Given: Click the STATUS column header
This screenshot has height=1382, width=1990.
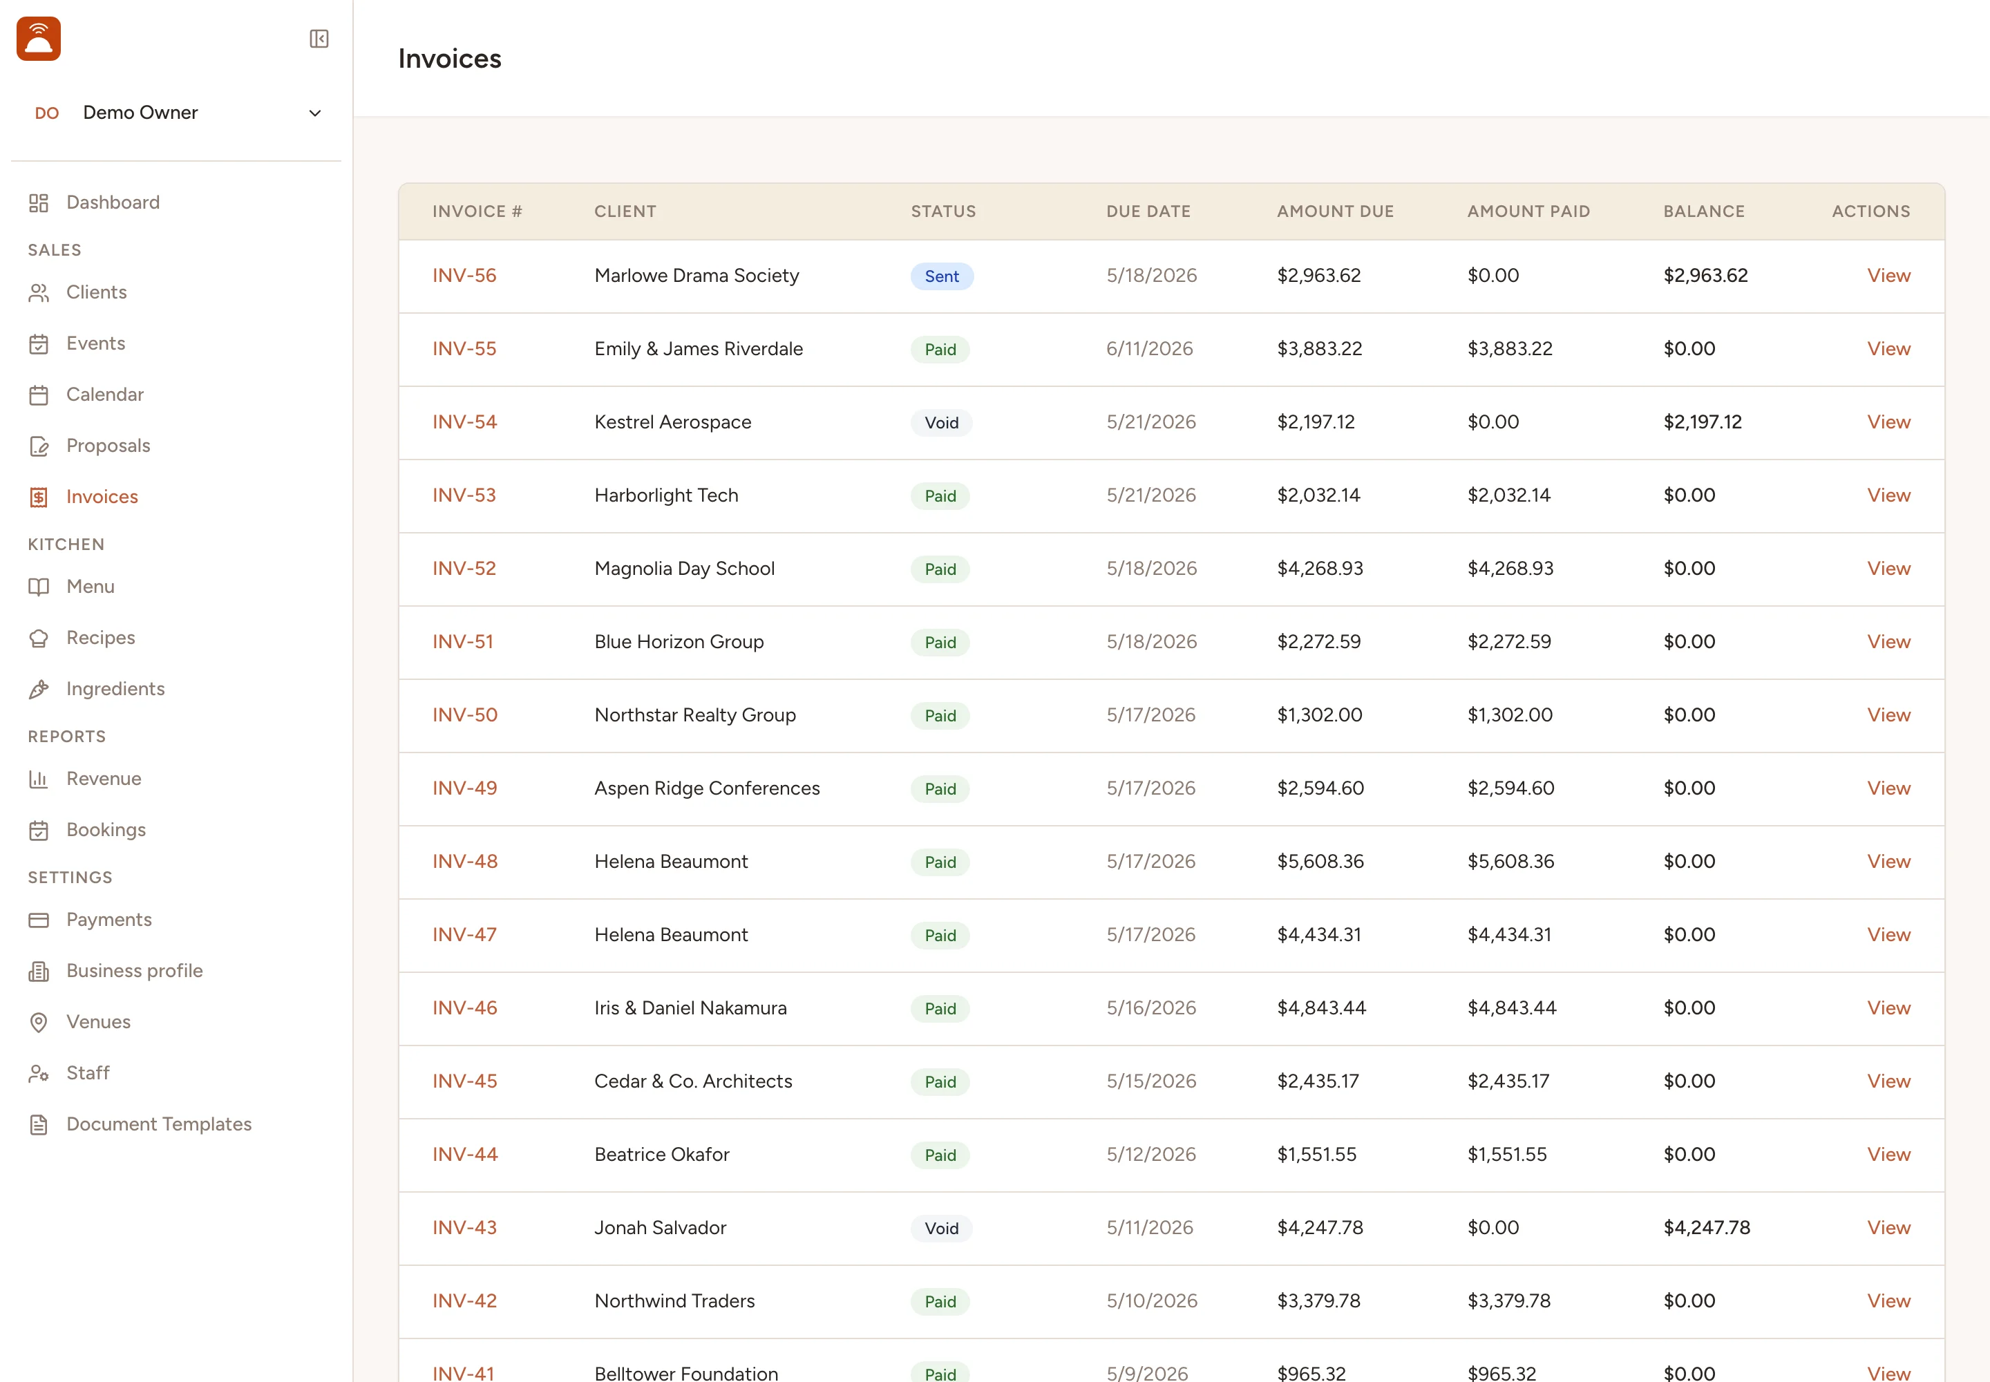Looking at the screenshot, I should (943, 211).
